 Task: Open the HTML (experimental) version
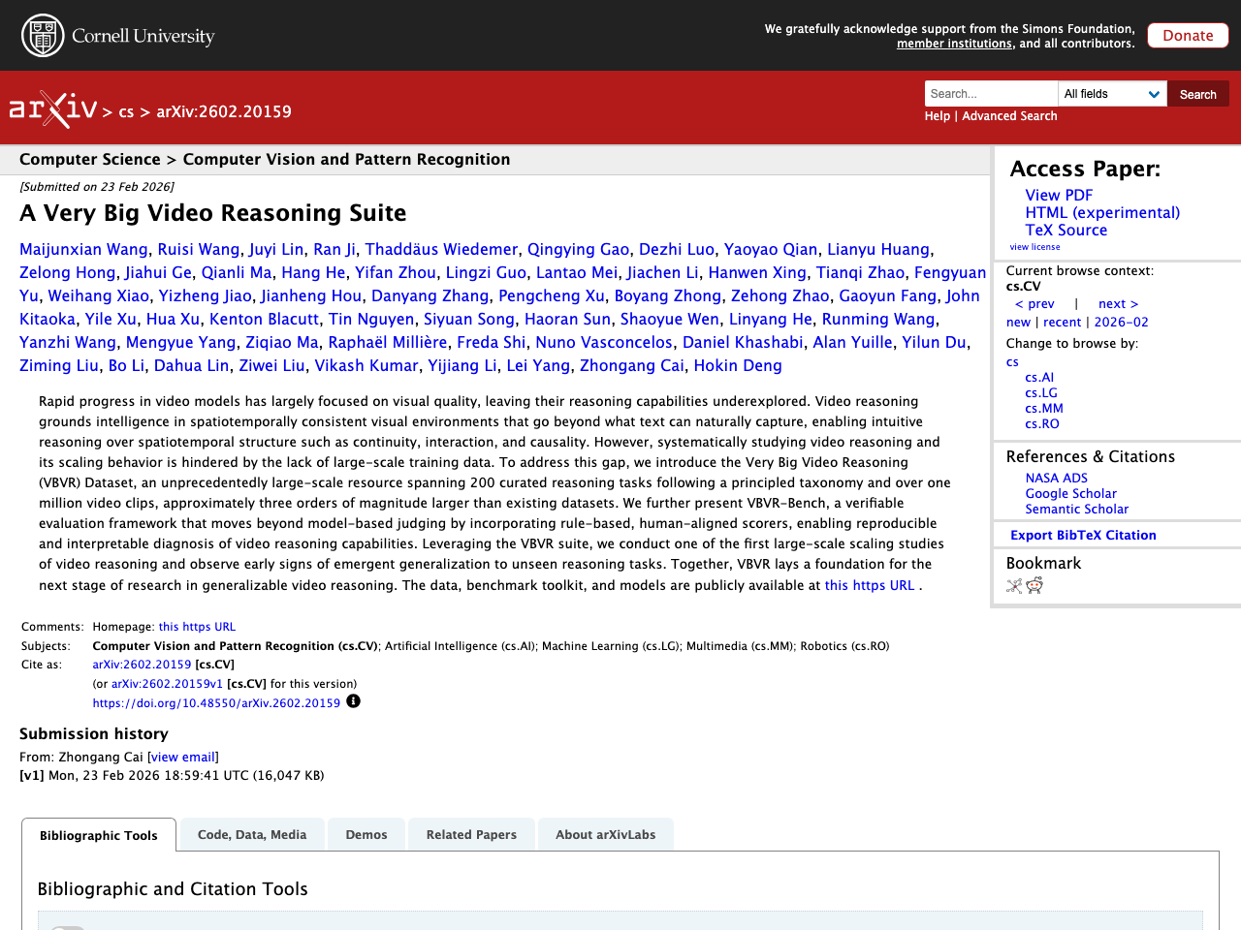[x=1101, y=211]
